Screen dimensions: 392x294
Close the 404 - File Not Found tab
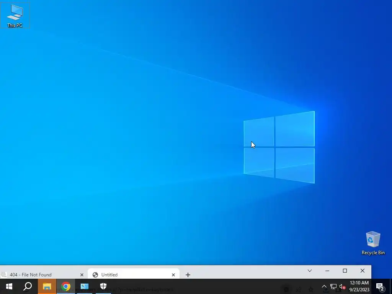click(82, 275)
